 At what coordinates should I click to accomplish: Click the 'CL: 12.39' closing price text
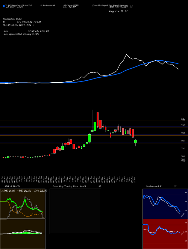tap(69, 7)
